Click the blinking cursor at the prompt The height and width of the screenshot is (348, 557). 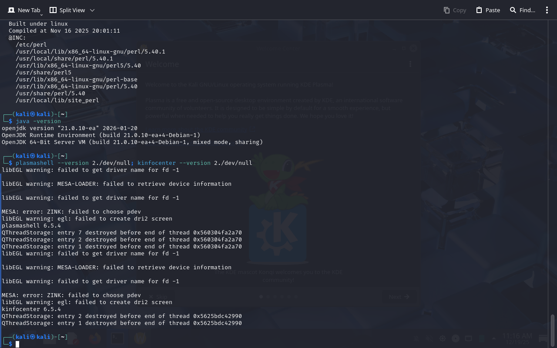pyautogui.click(x=17, y=344)
